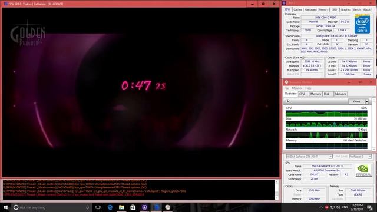Click the Views button in Resource Monitor
Screen dimensions: 377x212
point(356,101)
